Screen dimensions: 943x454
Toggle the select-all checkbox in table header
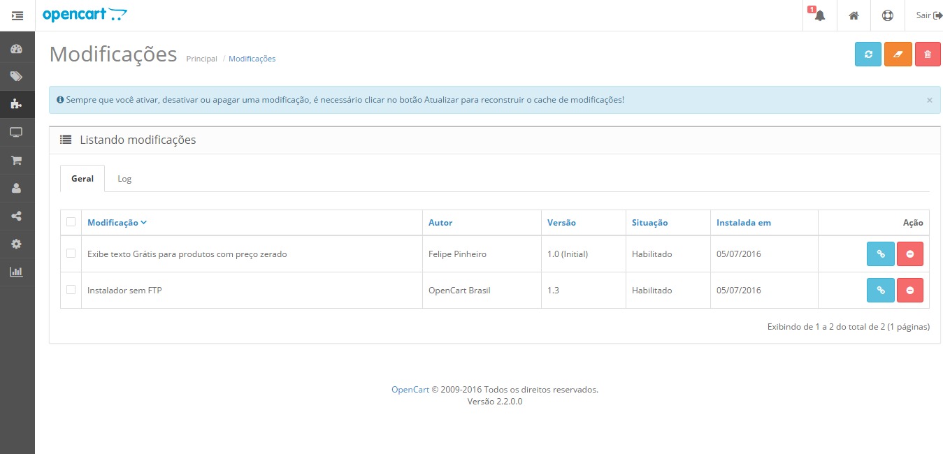tap(71, 222)
